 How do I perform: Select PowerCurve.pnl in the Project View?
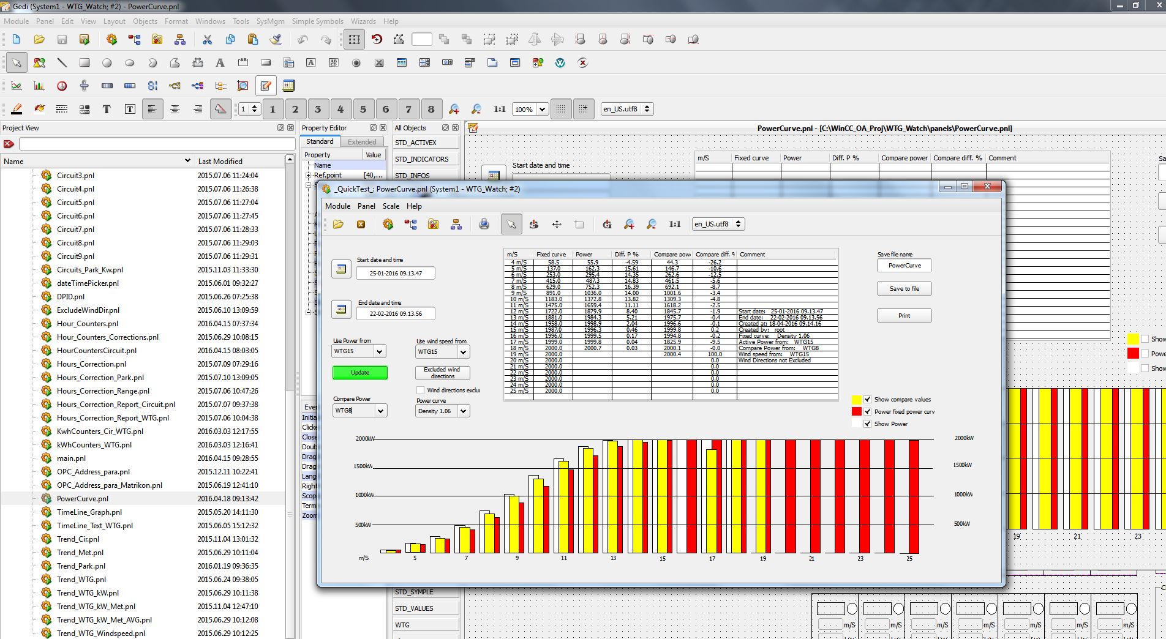82,499
